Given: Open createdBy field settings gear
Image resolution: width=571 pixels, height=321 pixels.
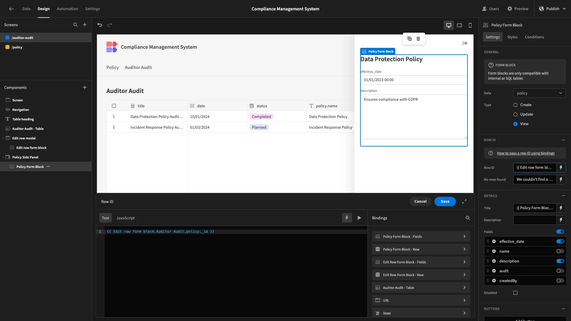Looking at the screenshot, I should tap(494, 281).
